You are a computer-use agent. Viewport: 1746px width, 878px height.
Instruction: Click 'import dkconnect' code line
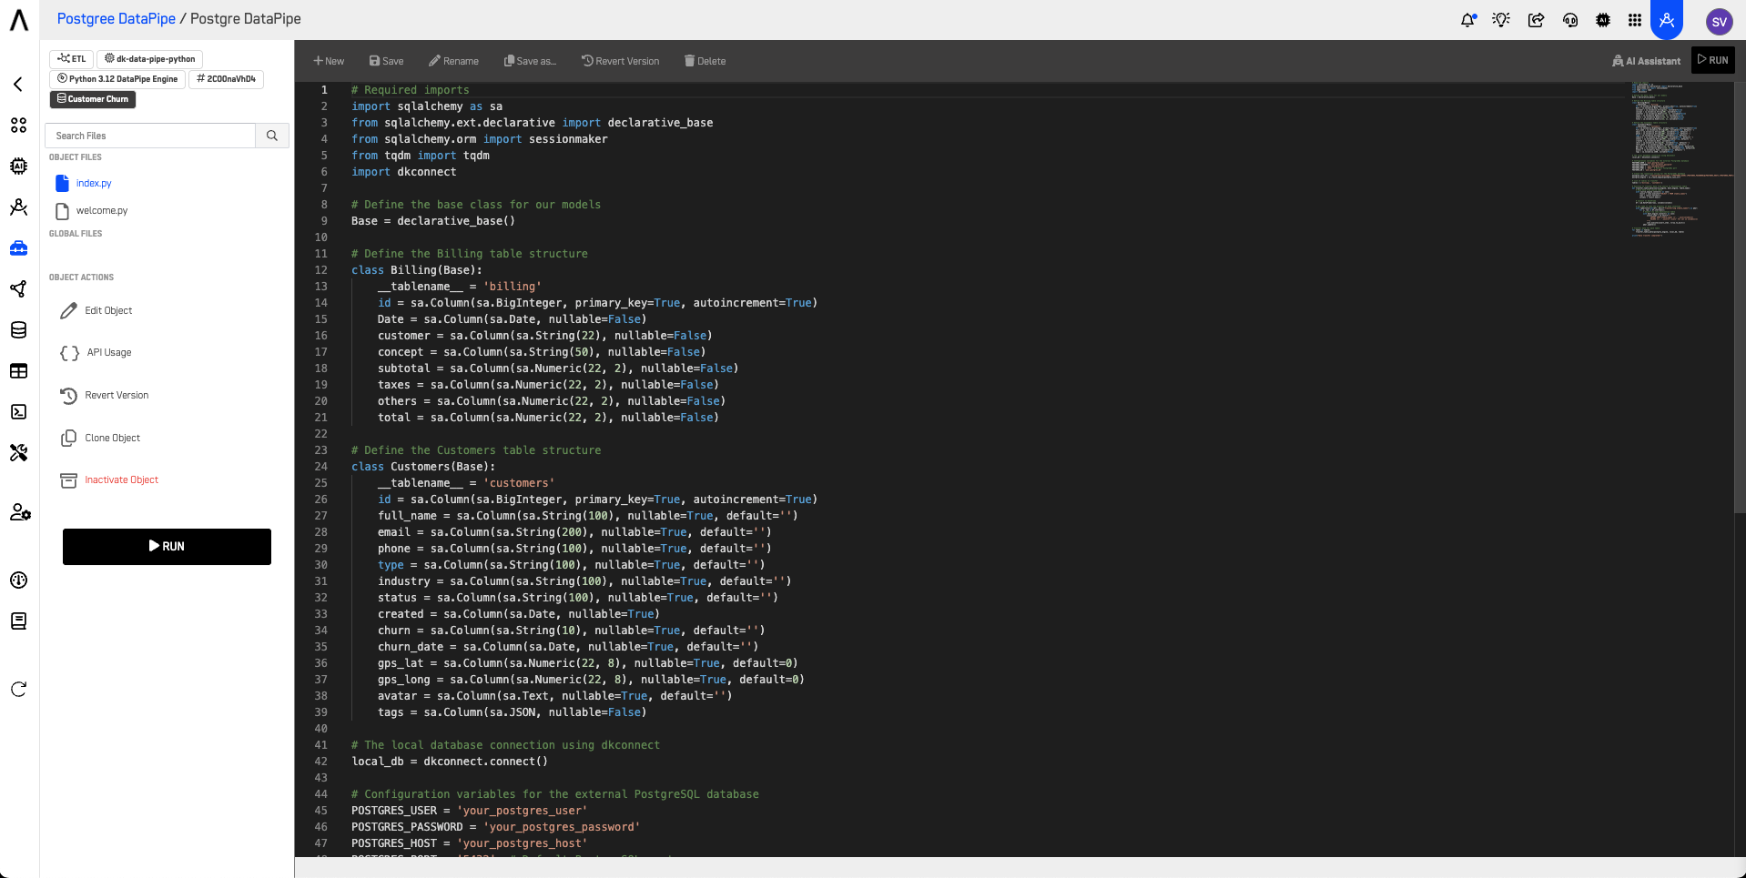point(404,172)
